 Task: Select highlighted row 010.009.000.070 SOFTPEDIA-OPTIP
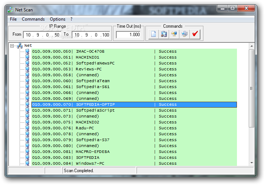pyautogui.click(x=134, y=105)
